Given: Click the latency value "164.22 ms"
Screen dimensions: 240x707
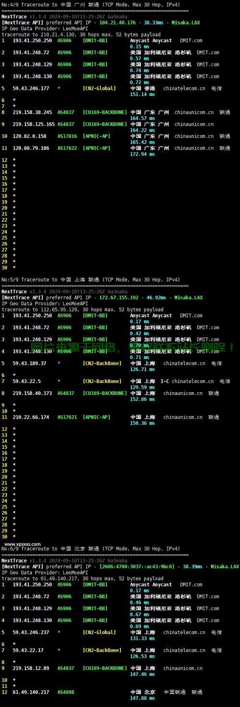Looking at the screenshot, I should point(143,130).
